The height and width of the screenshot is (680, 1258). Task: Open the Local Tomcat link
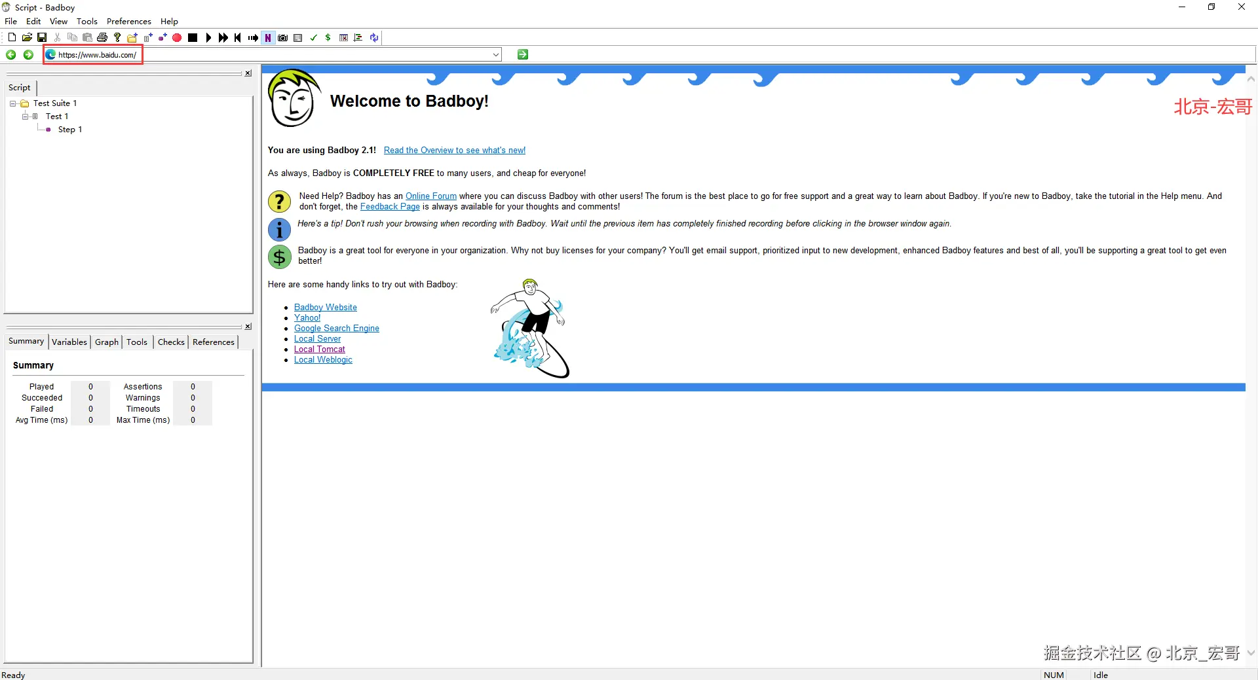click(320, 349)
